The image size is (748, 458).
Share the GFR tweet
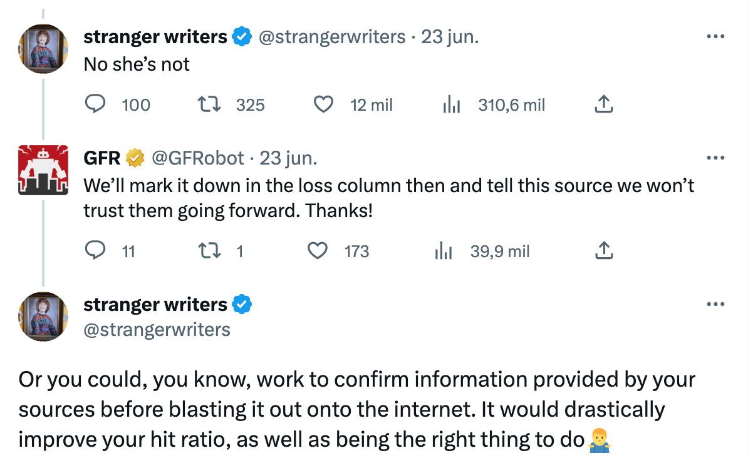coord(603,251)
